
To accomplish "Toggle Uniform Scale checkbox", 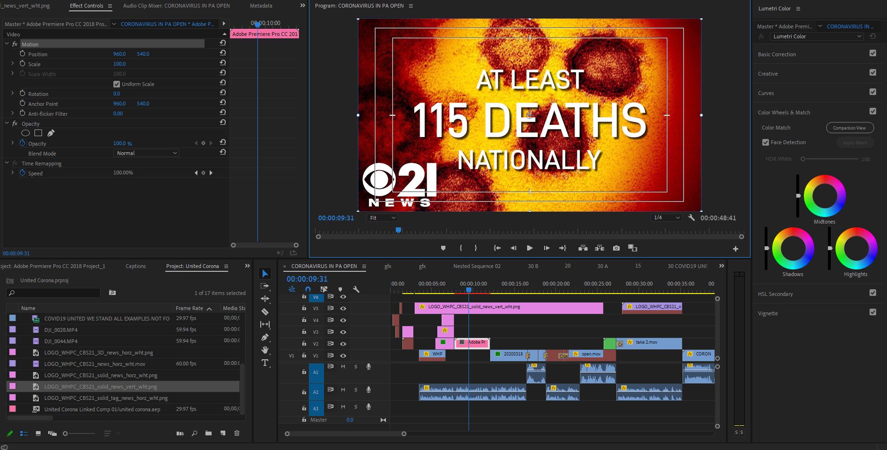I will 117,84.
